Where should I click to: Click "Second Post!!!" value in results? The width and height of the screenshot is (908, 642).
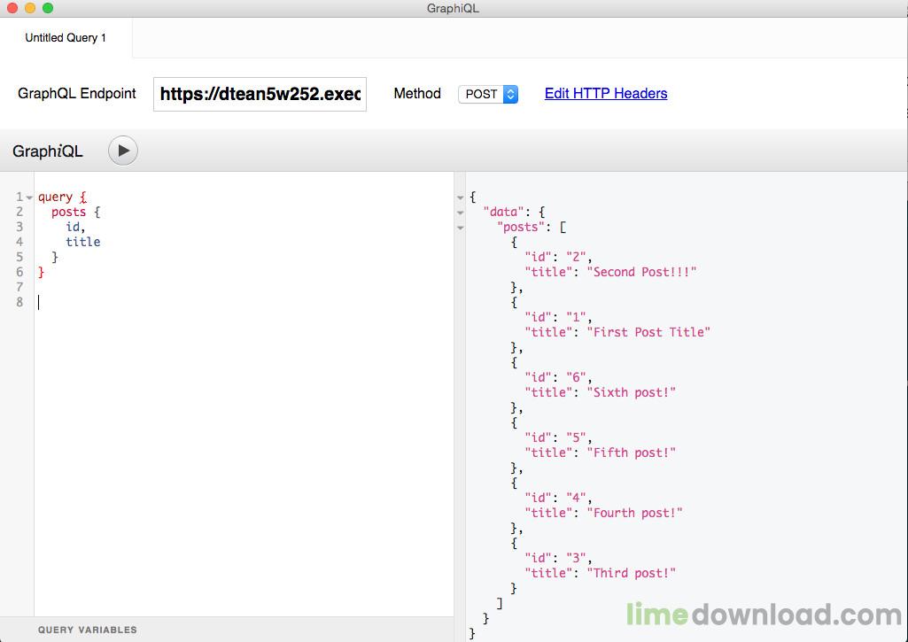click(641, 272)
